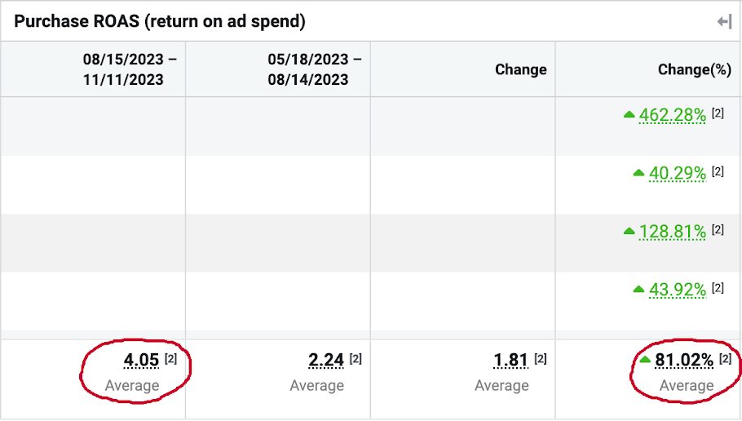Click green up arrow beside 40.29%
Viewport: 742px width, 421px height.
point(638,173)
